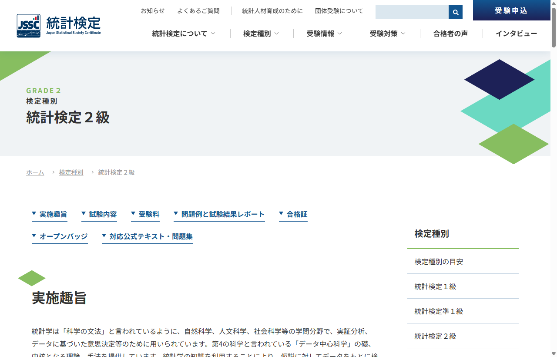Click the scrollbar down arrow
This screenshot has height=357, width=557.
pyautogui.click(x=554, y=354)
